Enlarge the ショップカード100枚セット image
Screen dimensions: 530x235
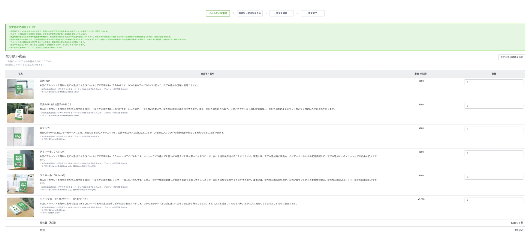coord(20,207)
